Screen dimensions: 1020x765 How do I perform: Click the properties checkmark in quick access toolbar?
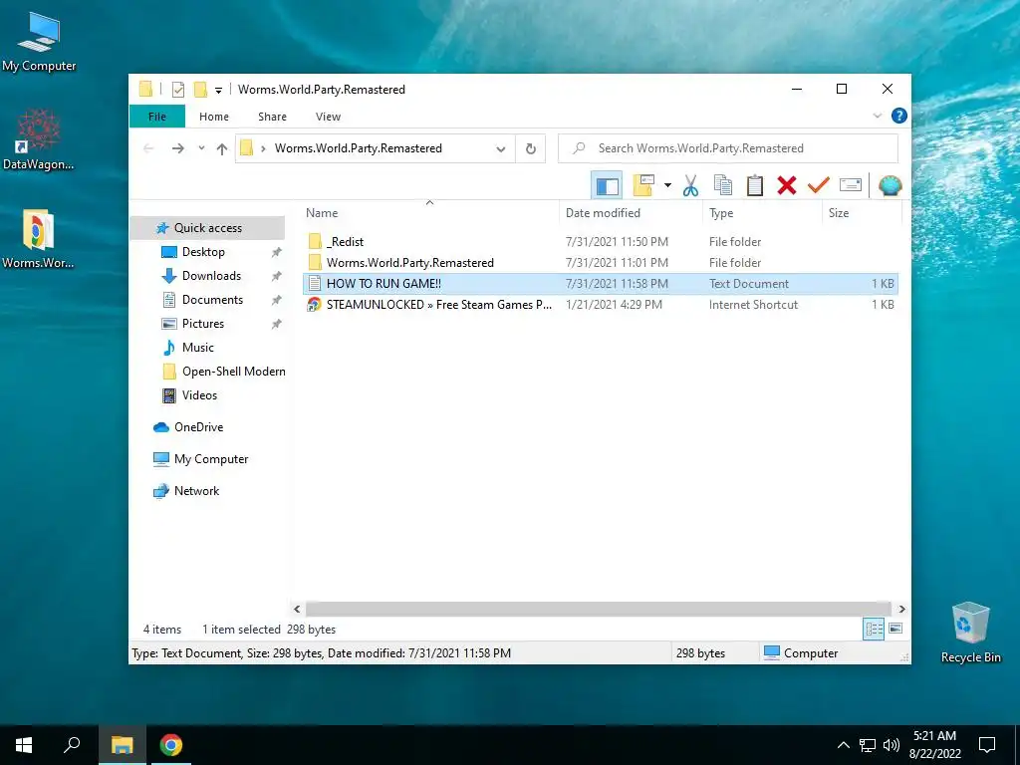click(178, 90)
